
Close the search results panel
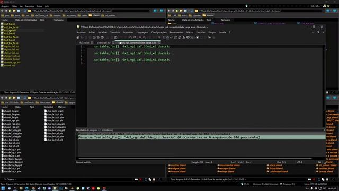324,130
